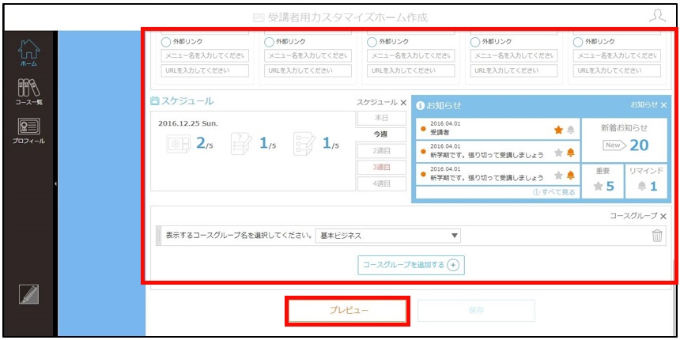Select the rightmost 外部リンク radio button
The height and width of the screenshot is (340, 680).
578,42
